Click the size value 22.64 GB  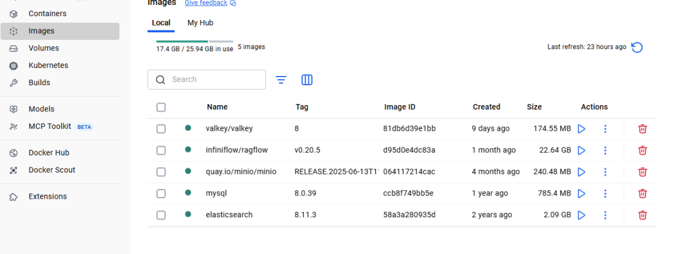click(555, 150)
